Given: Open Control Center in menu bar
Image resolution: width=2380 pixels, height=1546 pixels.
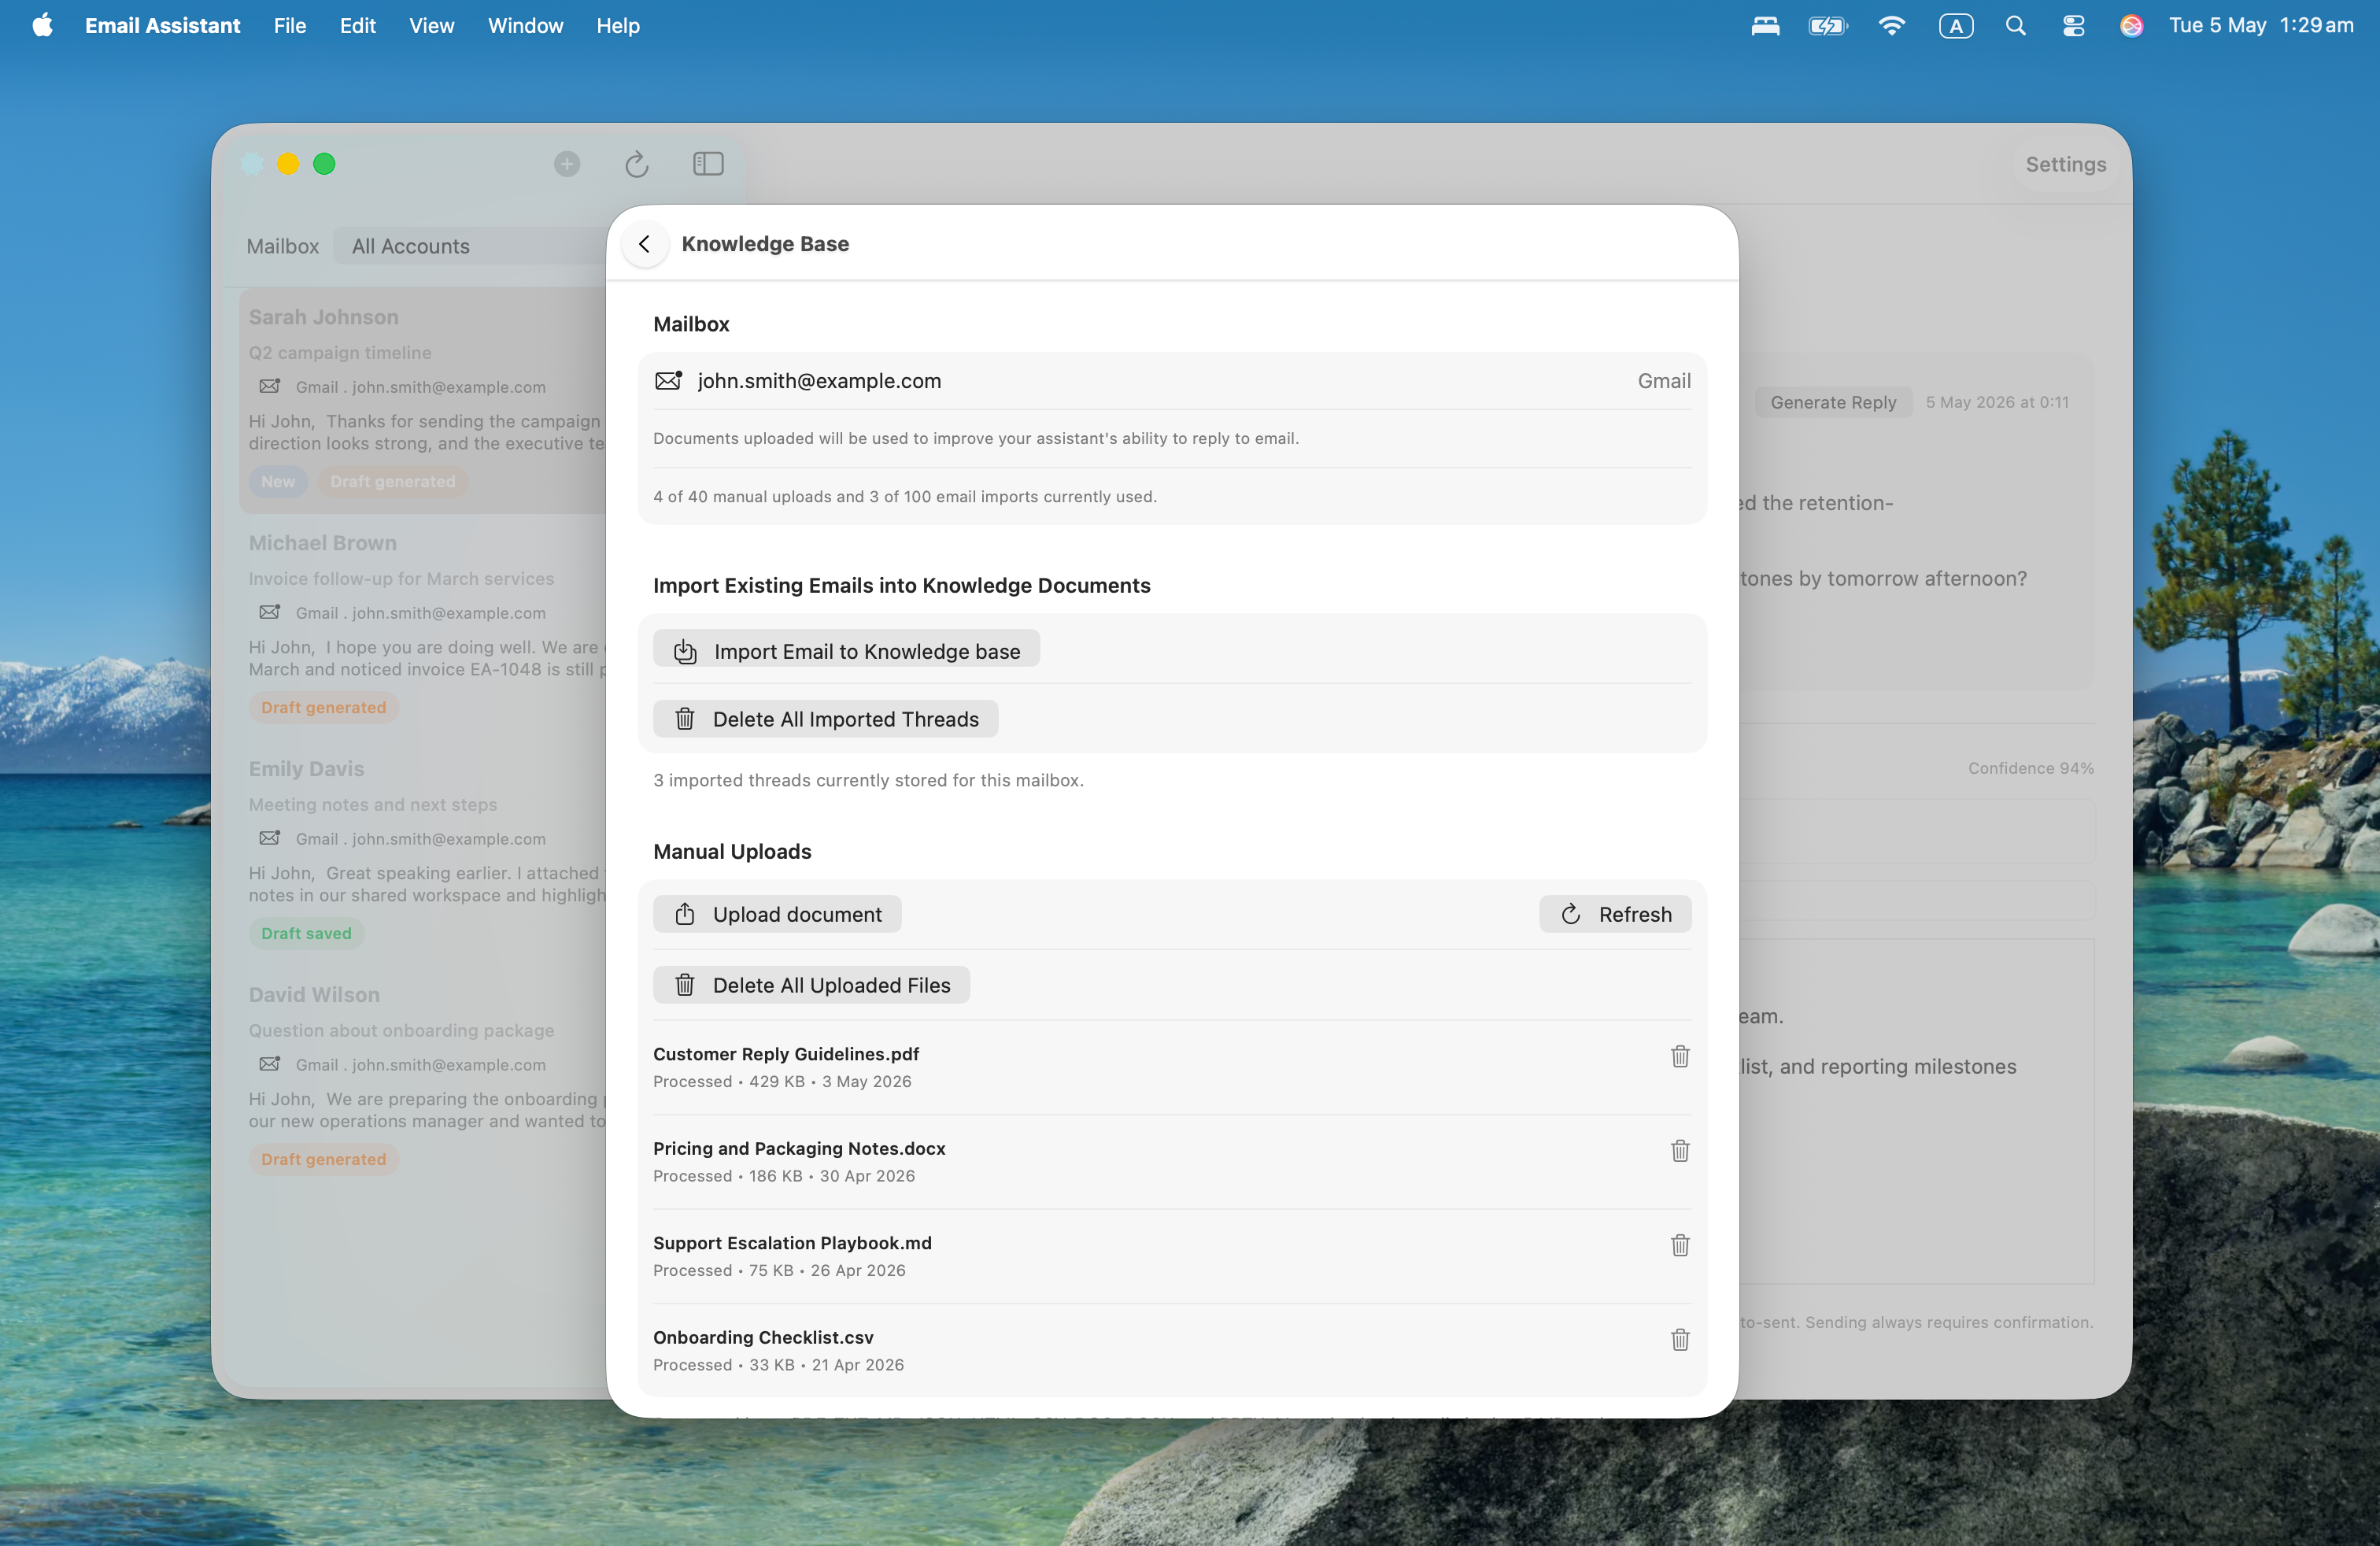Looking at the screenshot, I should (x=2073, y=25).
